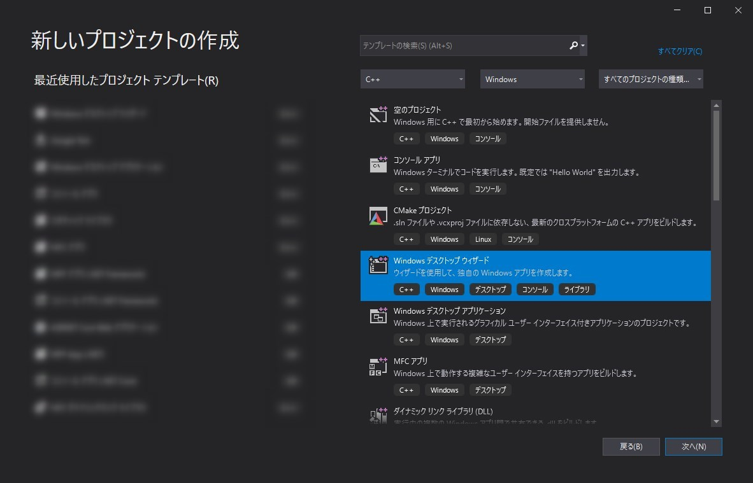Minimize the new project dialog window

(x=677, y=10)
